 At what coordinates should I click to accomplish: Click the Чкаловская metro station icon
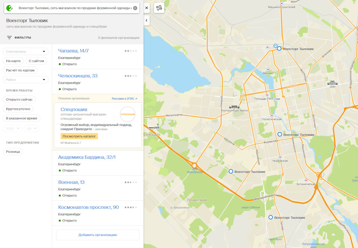[x=280, y=157]
